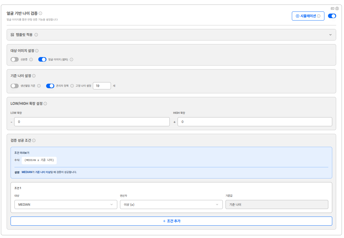The image size is (344, 238).
Task: Click the 조건 1 heading
Action: pyautogui.click(x=18, y=188)
